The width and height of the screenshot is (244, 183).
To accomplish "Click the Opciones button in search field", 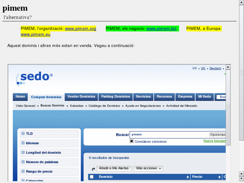I will tap(217, 135).
